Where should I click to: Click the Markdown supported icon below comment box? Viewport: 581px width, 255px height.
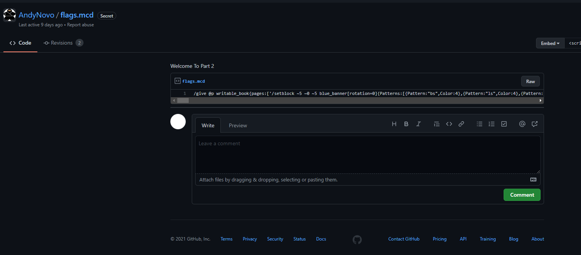[x=533, y=180]
